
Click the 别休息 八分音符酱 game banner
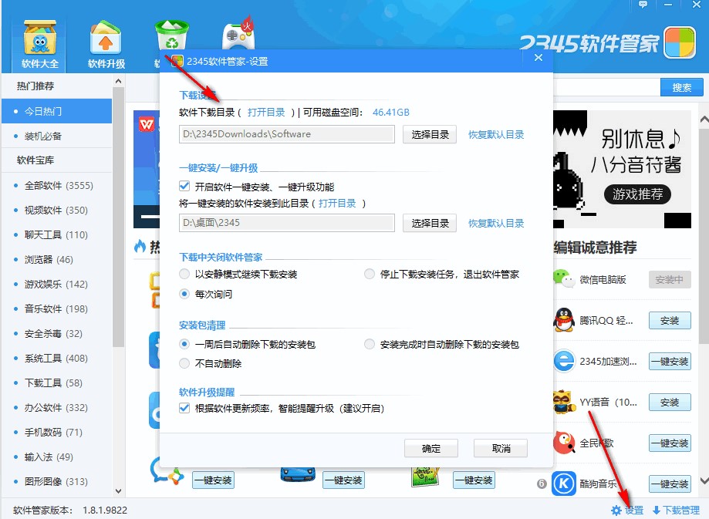point(622,169)
